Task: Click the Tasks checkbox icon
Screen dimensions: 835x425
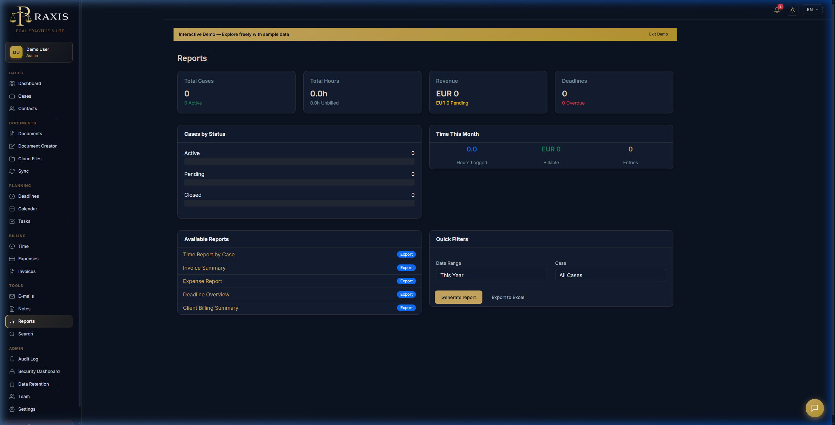Action: (12, 221)
